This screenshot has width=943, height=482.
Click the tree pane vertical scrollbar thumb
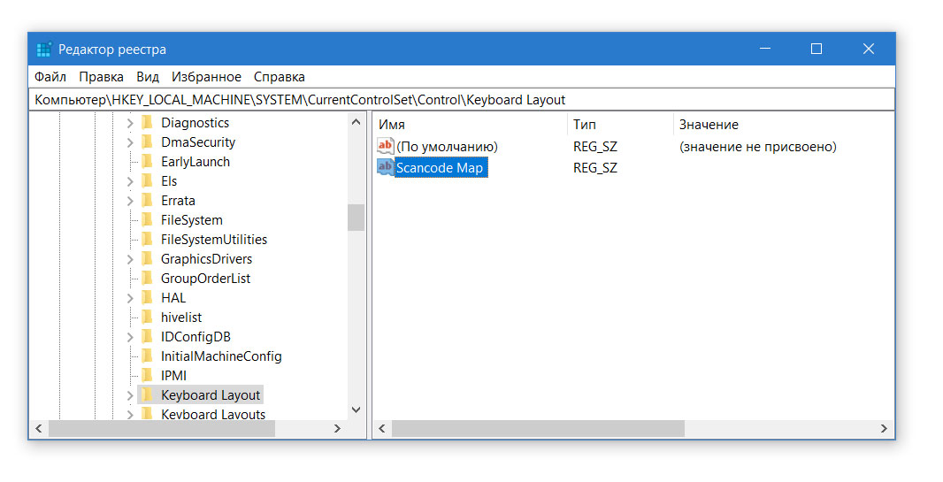tap(356, 218)
